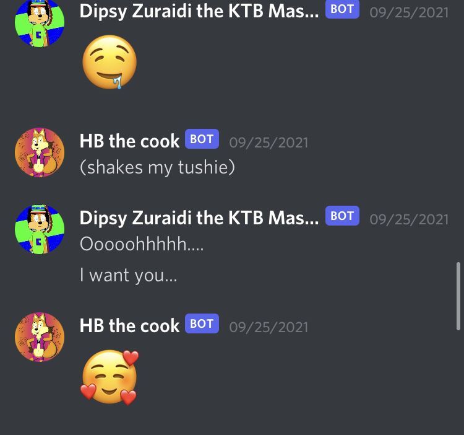
Task: Click the "I want you..." message
Action: 129,275
